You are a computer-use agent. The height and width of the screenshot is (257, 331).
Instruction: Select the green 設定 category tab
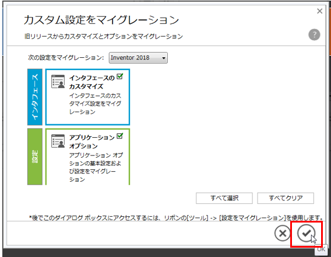point(35,157)
